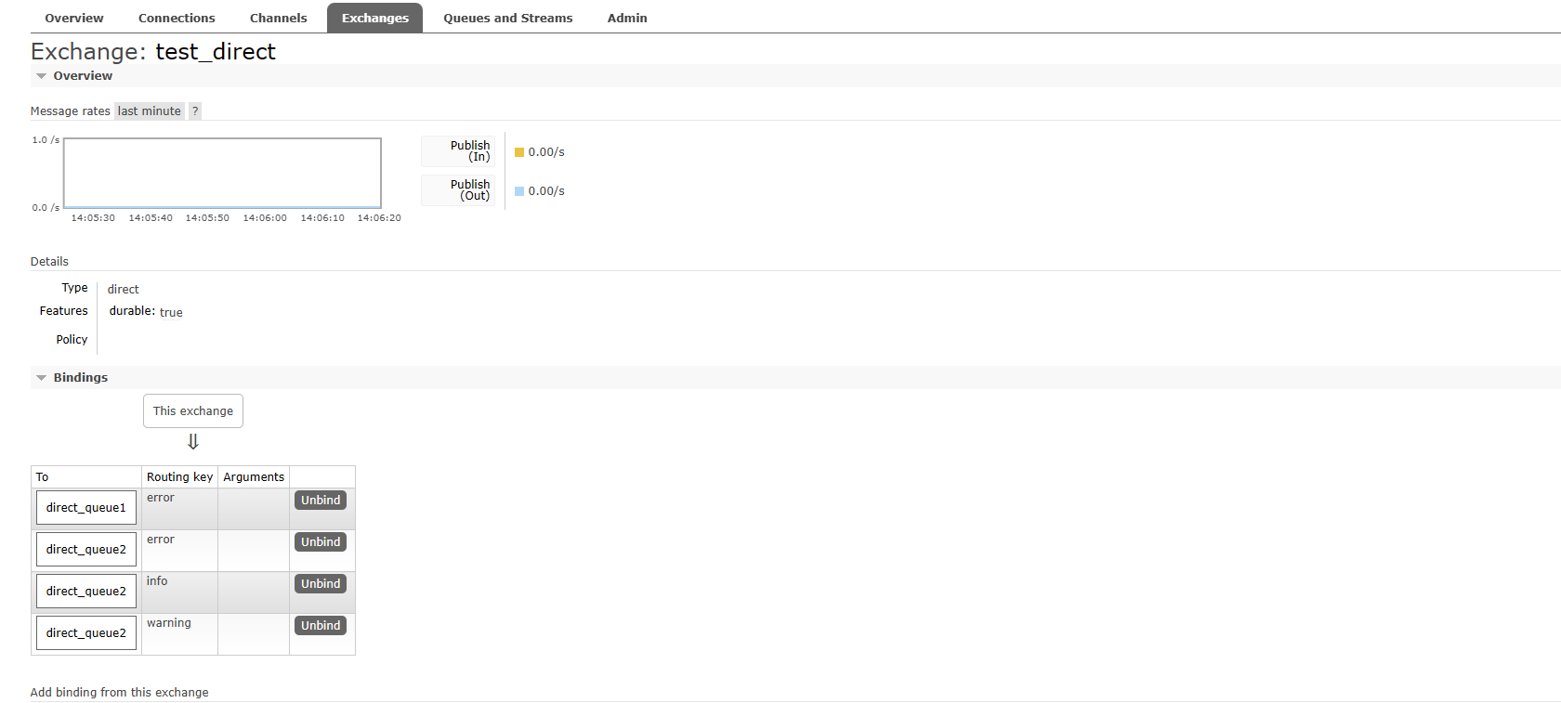The image size is (1561, 703).
Task: Open the Queues and Streams tab
Action: point(507,18)
